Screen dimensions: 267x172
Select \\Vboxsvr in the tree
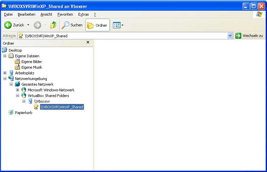42,101
